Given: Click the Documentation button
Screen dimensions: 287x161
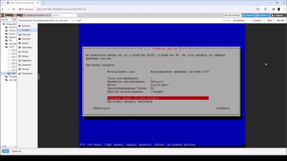Looking at the screenshot, I should coord(232,15).
